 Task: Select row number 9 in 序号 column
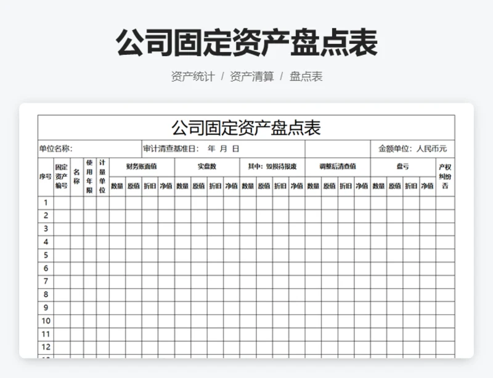pyautogui.click(x=46, y=308)
